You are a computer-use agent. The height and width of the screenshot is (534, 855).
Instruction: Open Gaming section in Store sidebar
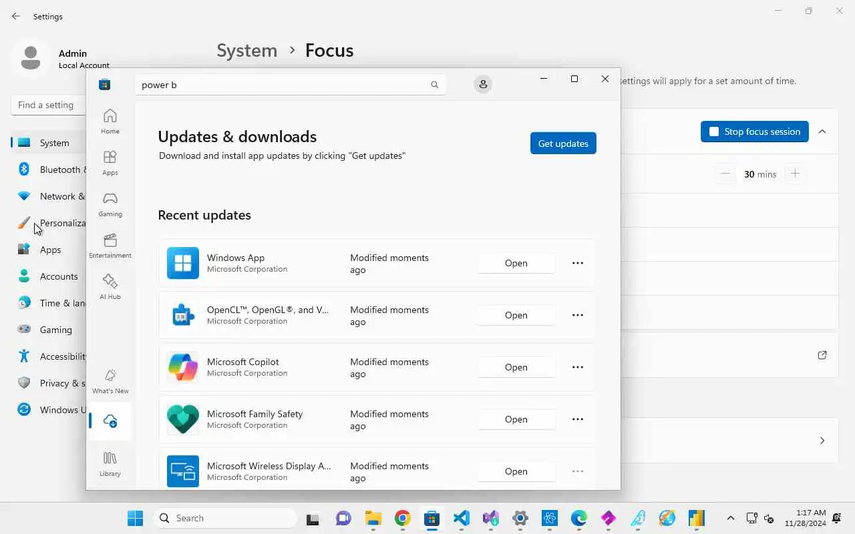tap(110, 204)
